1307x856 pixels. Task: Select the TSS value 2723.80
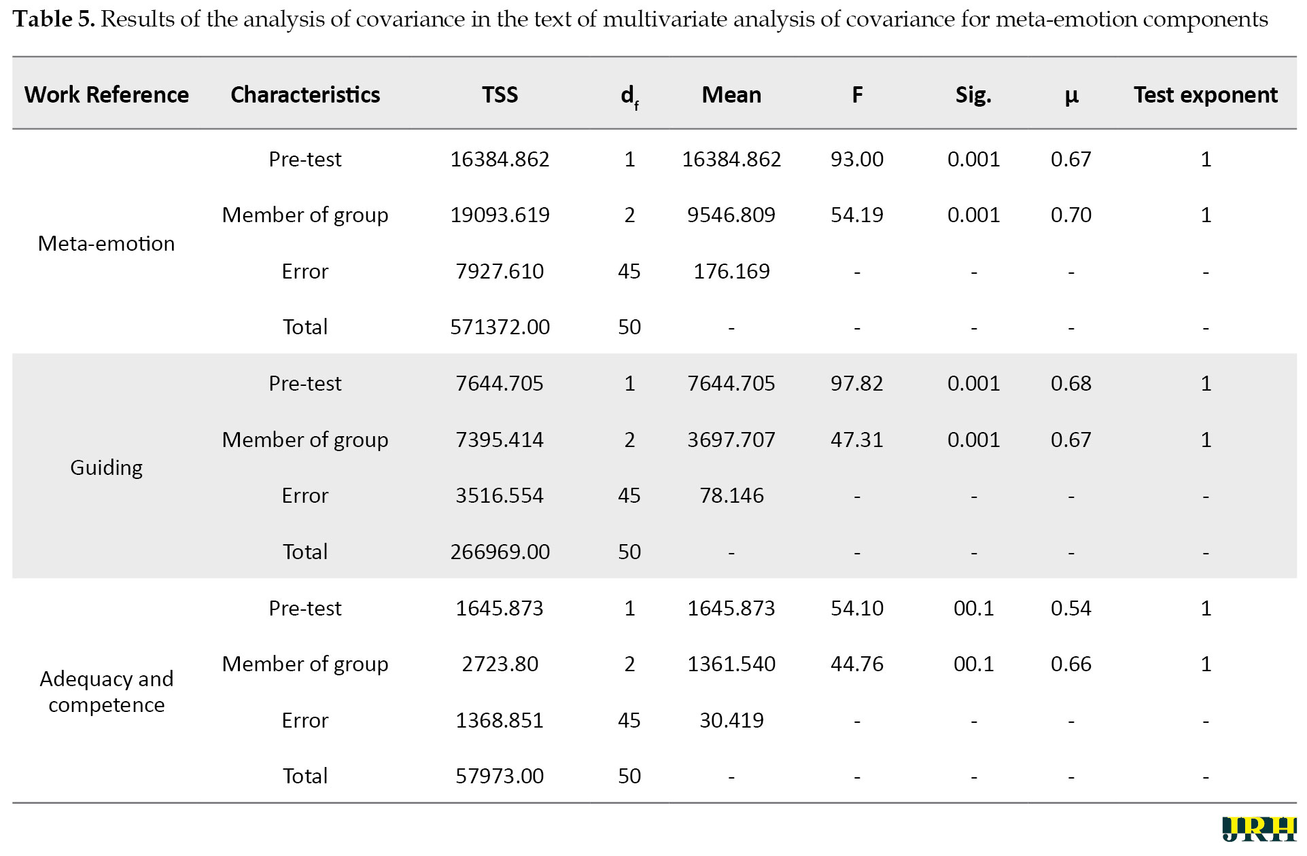pos(500,664)
